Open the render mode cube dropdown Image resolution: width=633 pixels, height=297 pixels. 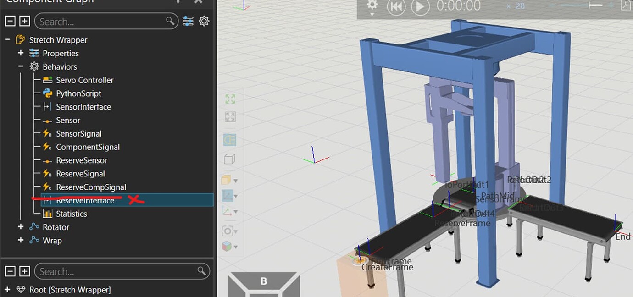point(230,180)
